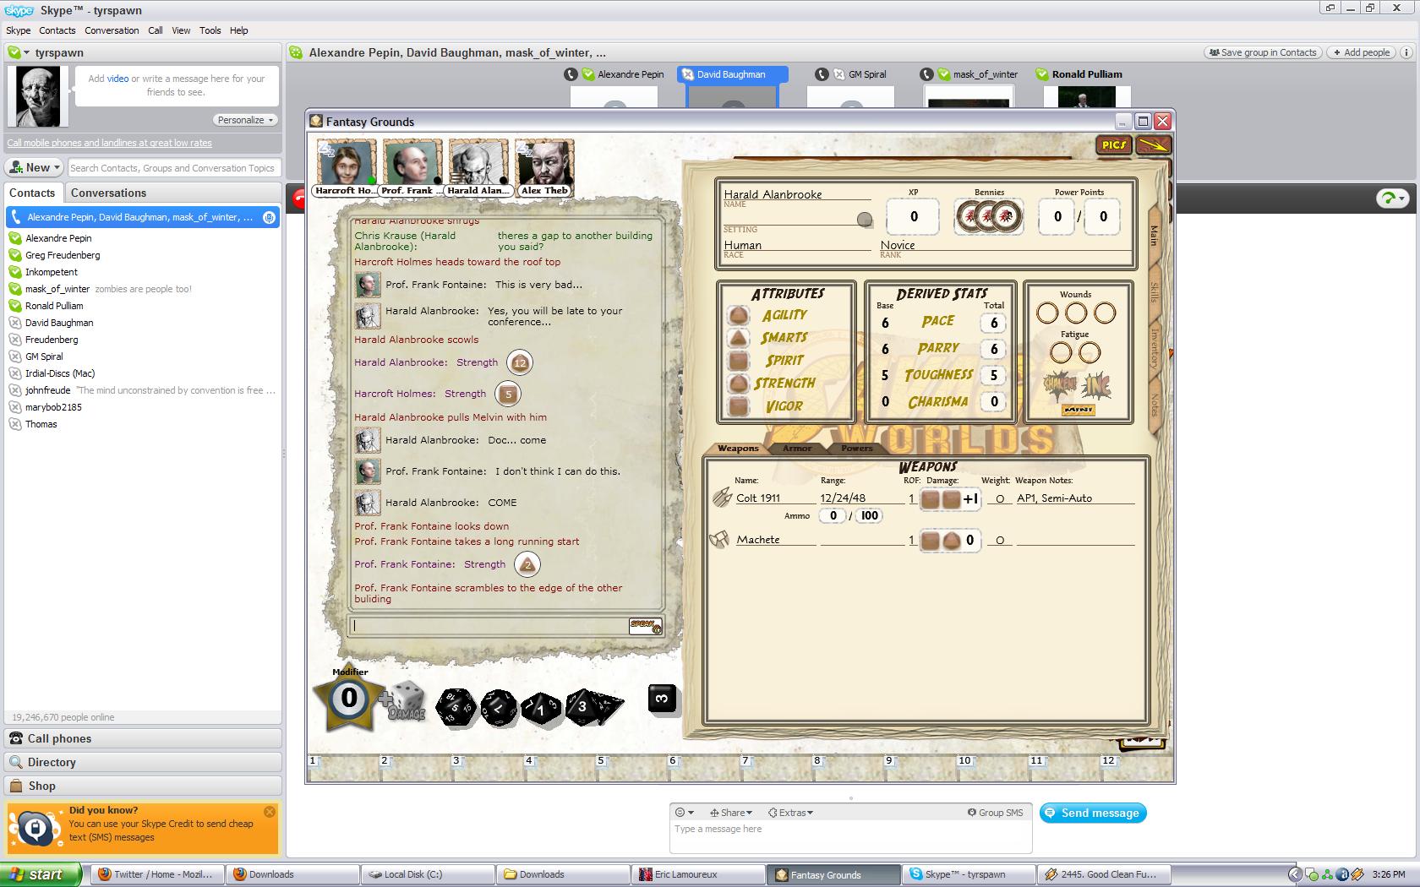Pick the black d6 die
1420x887 pixels.
pos(662,699)
